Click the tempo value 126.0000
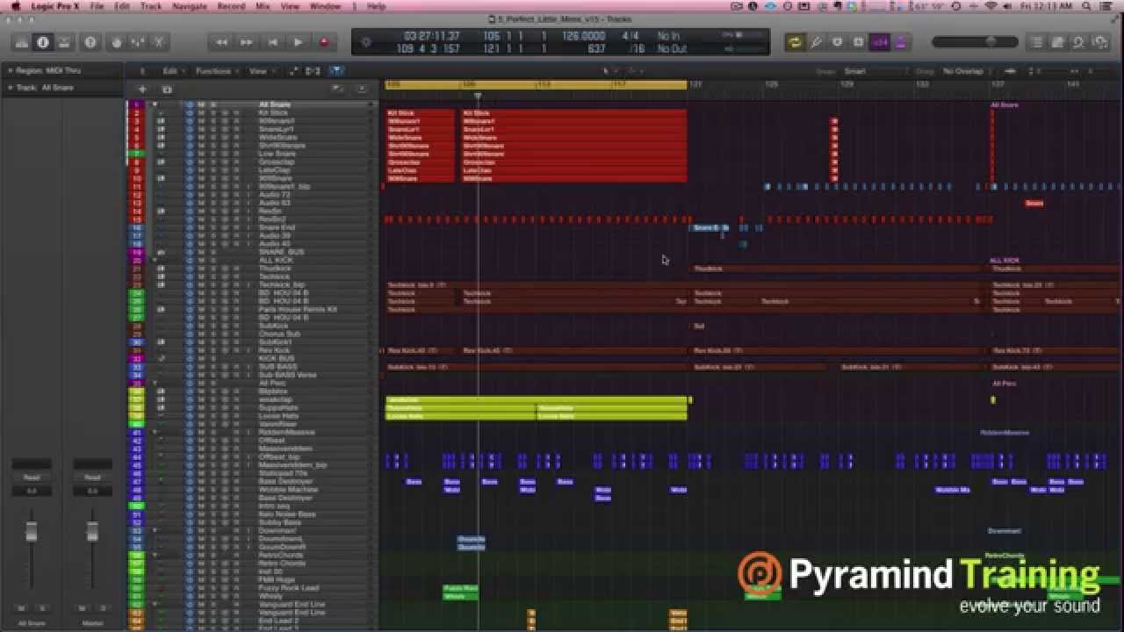 (583, 36)
